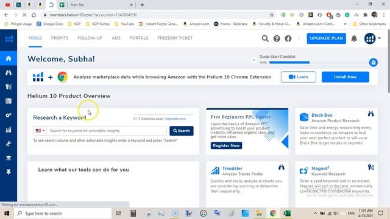The height and width of the screenshot is (219, 390).
Task: Open the notifications bell
Action: [x=354, y=38]
